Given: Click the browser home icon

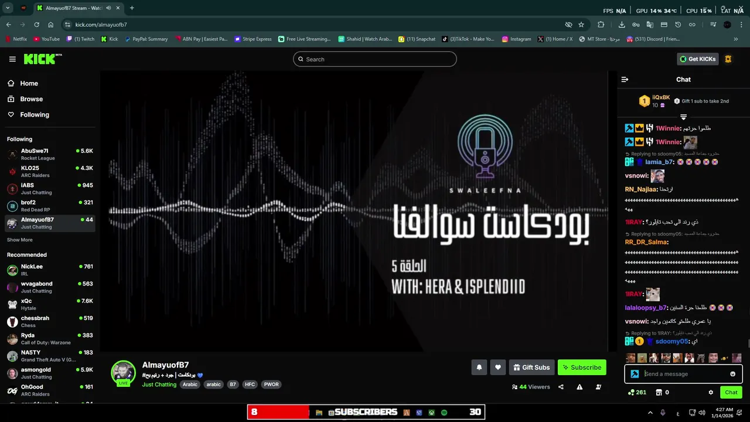Looking at the screenshot, I should 51,25.
